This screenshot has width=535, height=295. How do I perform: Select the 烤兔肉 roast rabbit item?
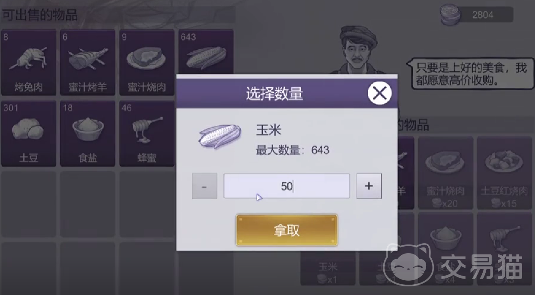[29, 63]
